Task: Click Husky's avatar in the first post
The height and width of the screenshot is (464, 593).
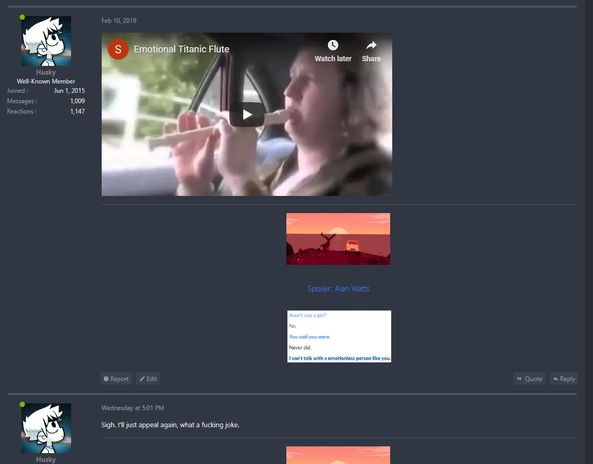Action: (46, 41)
